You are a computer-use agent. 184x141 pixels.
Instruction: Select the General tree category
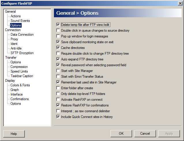tap(10, 12)
